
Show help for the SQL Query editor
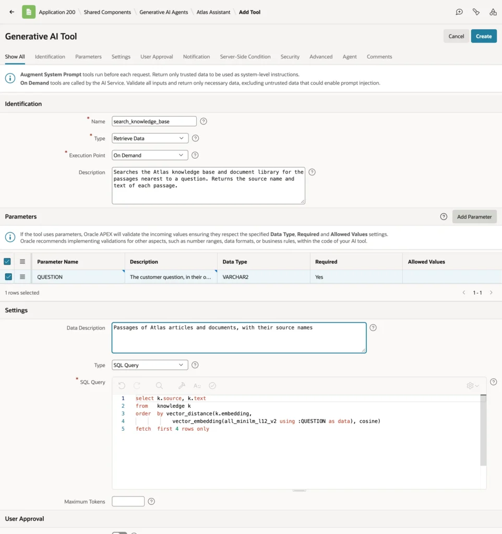click(493, 382)
